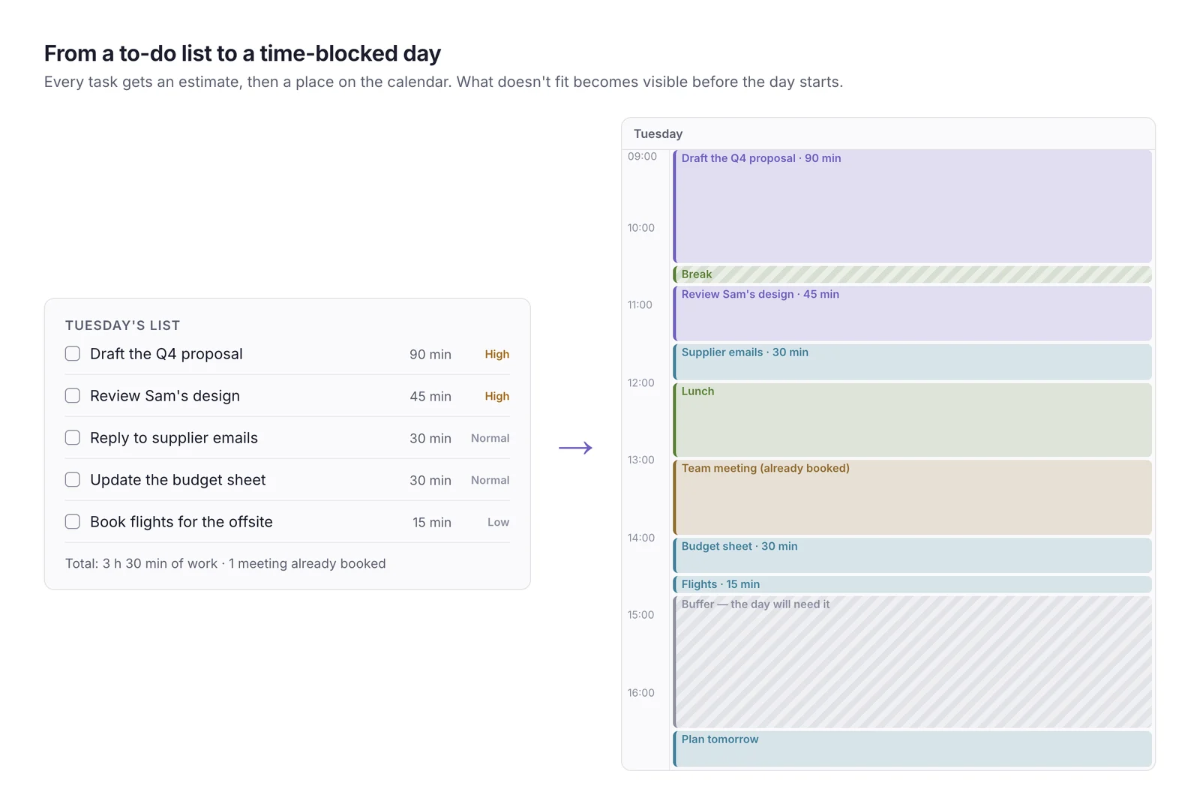This screenshot has width=1200, height=807.
Task: Click the Normal tag on Update the budget sheet
Action: 490,480
